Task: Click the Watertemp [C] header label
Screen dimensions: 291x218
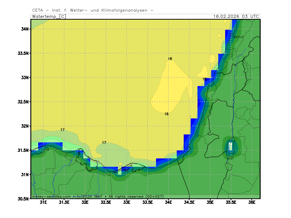Action: [49, 16]
